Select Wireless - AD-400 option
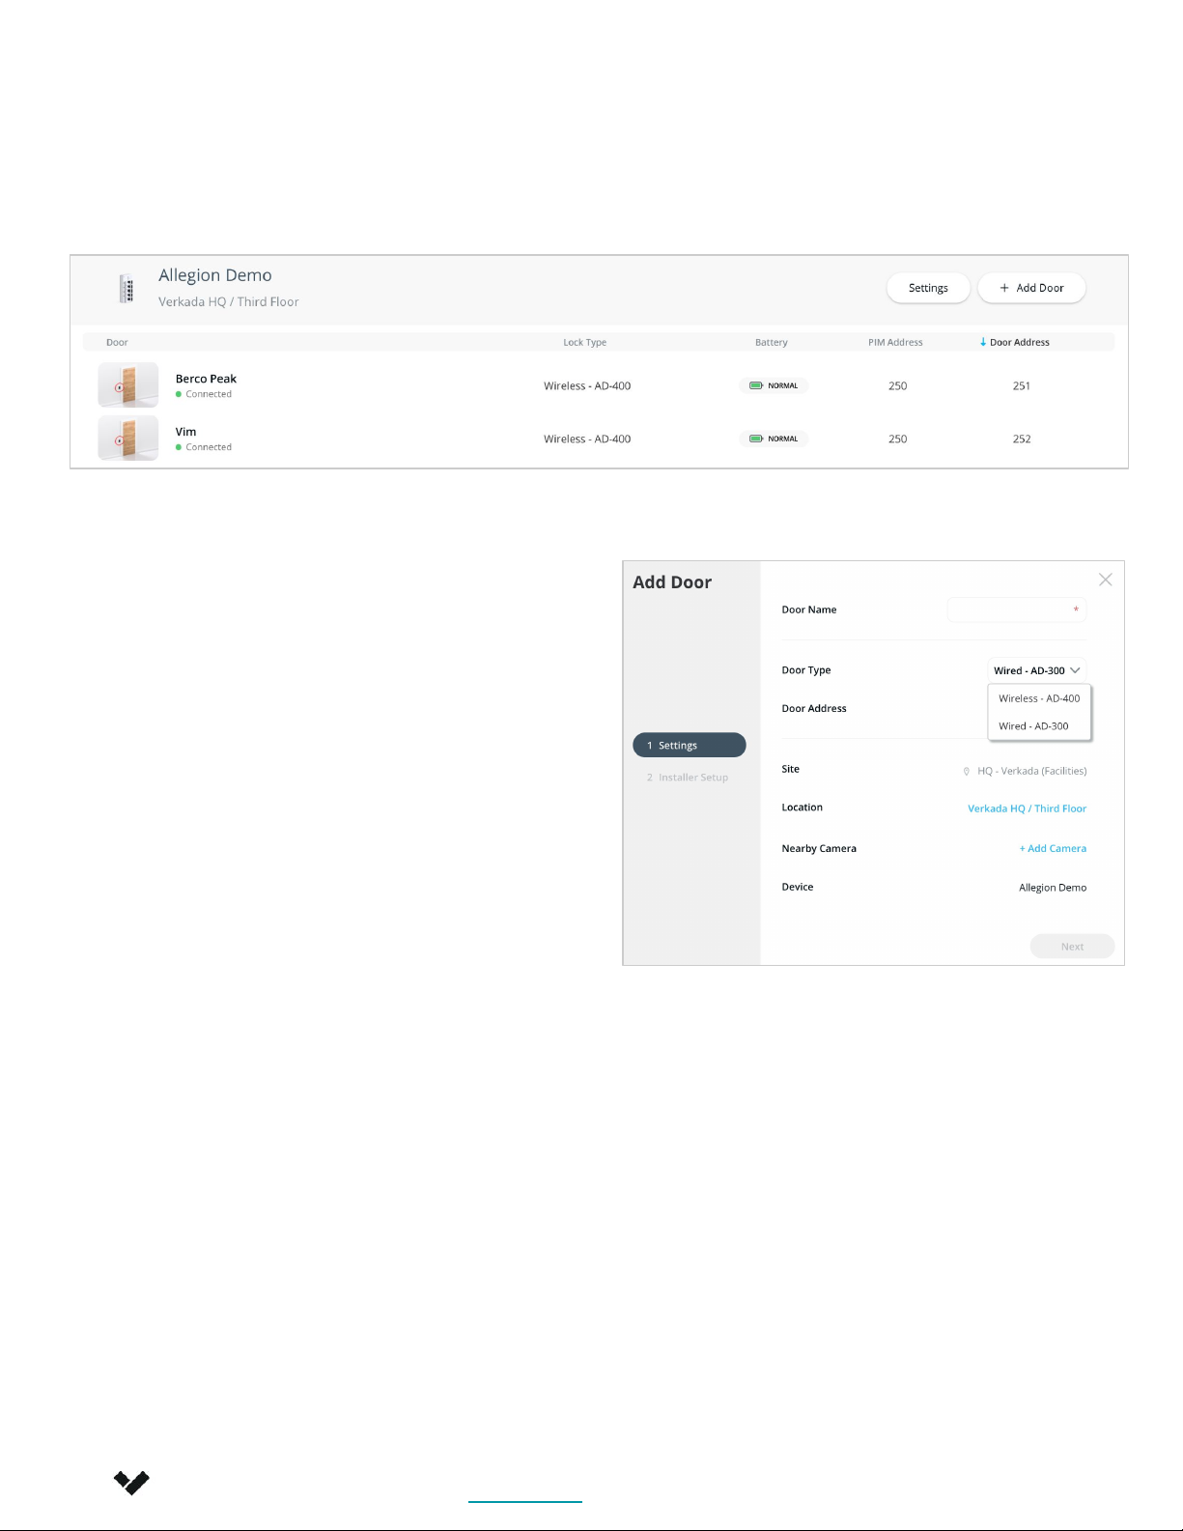 coord(1039,698)
